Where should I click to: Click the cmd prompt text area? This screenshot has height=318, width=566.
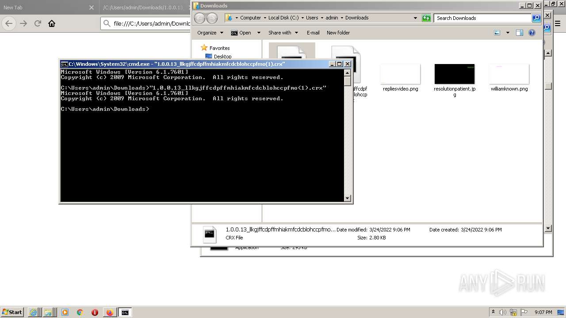202,135
